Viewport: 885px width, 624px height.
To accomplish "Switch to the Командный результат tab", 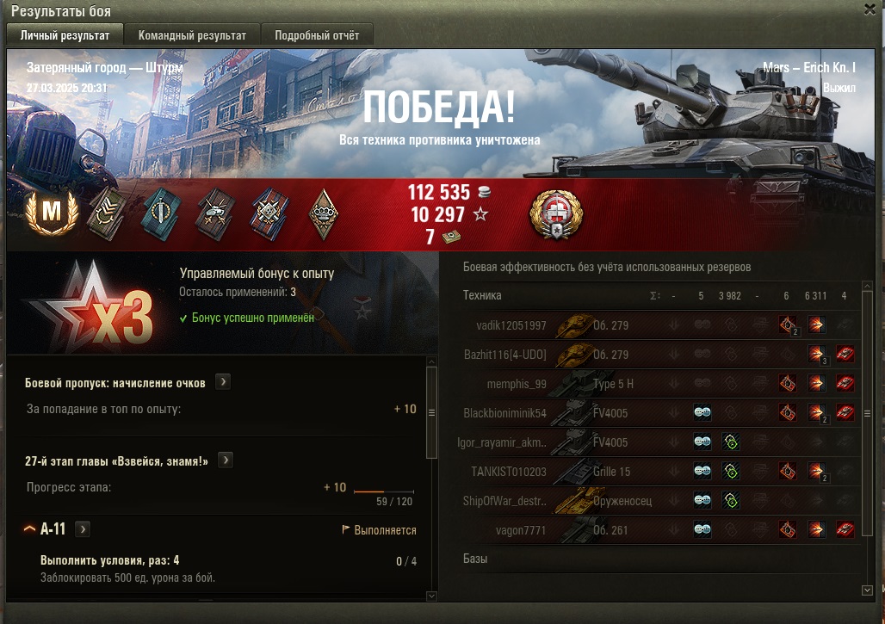I will [x=192, y=35].
